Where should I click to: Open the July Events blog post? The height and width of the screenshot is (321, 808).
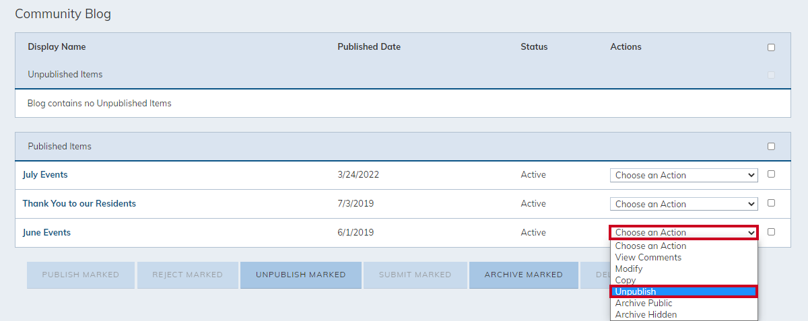pyautogui.click(x=45, y=174)
